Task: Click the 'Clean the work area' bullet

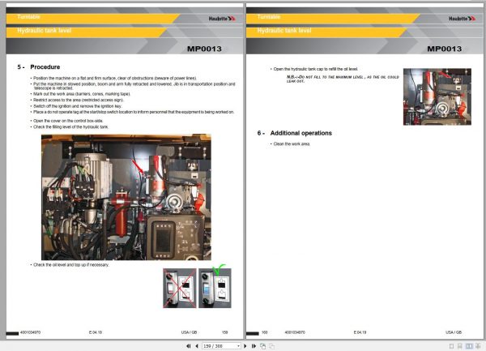Action: [x=292, y=143]
